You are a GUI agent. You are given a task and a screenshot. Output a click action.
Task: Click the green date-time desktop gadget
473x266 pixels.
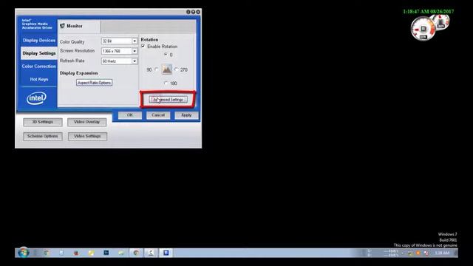click(x=429, y=12)
